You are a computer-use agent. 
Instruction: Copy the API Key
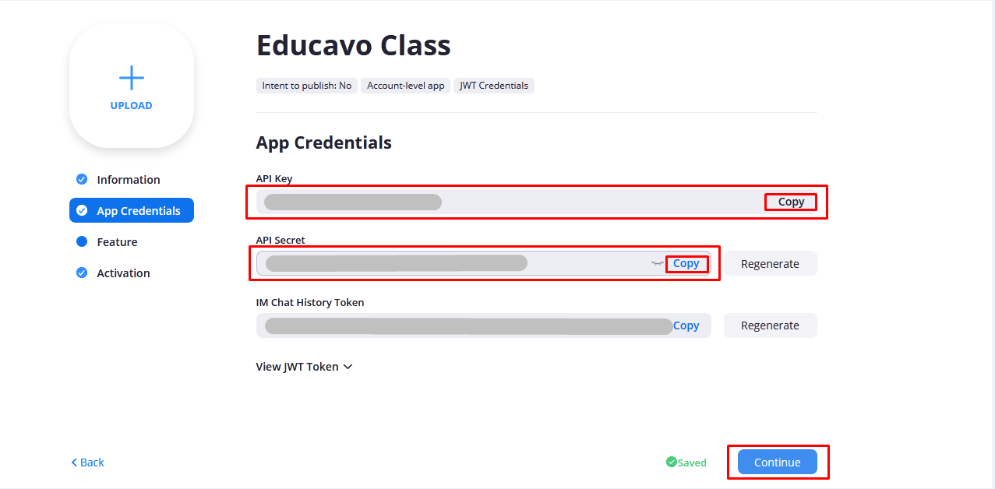(791, 202)
